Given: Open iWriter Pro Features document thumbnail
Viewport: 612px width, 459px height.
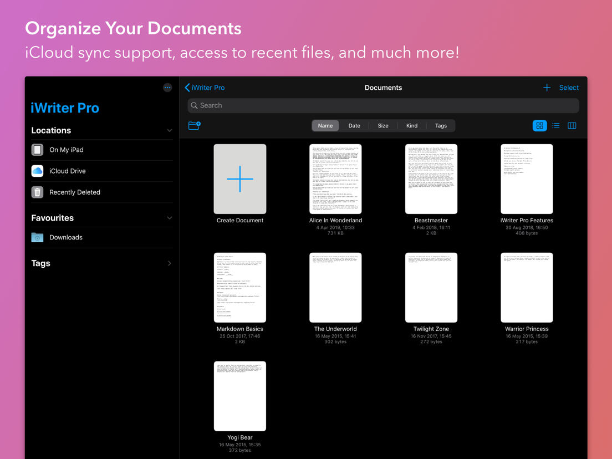Looking at the screenshot, I should click(527, 179).
